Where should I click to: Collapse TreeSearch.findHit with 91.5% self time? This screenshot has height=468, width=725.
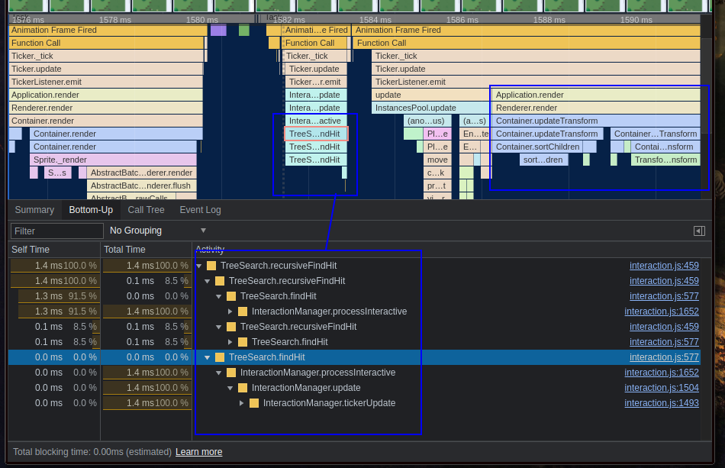coord(219,296)
